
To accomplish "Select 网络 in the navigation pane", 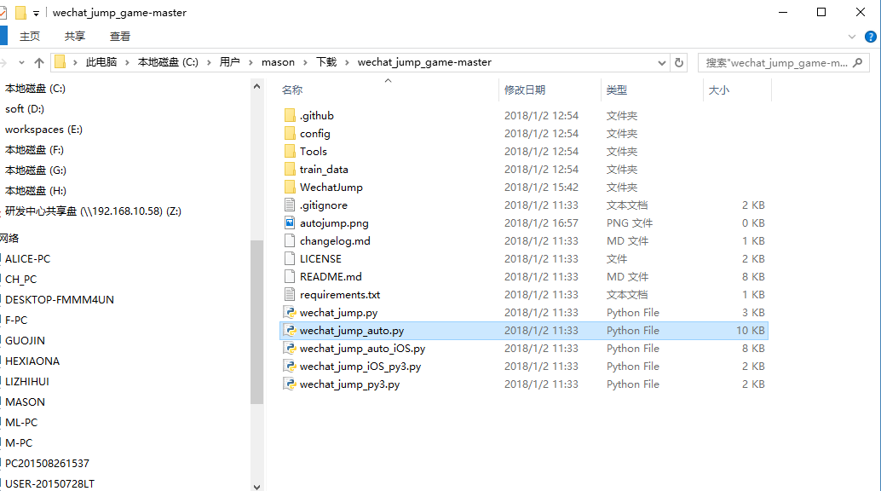I will 9,239.
